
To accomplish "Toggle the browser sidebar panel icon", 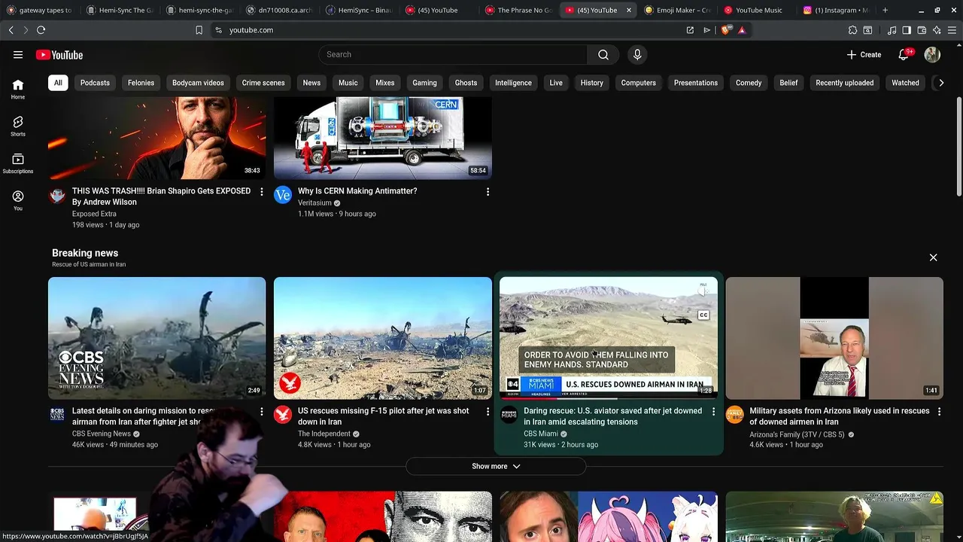I will pos(907,30).
